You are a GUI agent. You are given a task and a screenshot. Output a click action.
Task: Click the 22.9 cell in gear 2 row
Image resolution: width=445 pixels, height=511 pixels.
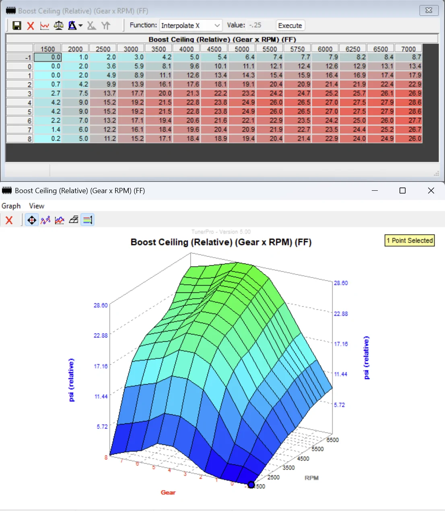(x=408, y=84)
